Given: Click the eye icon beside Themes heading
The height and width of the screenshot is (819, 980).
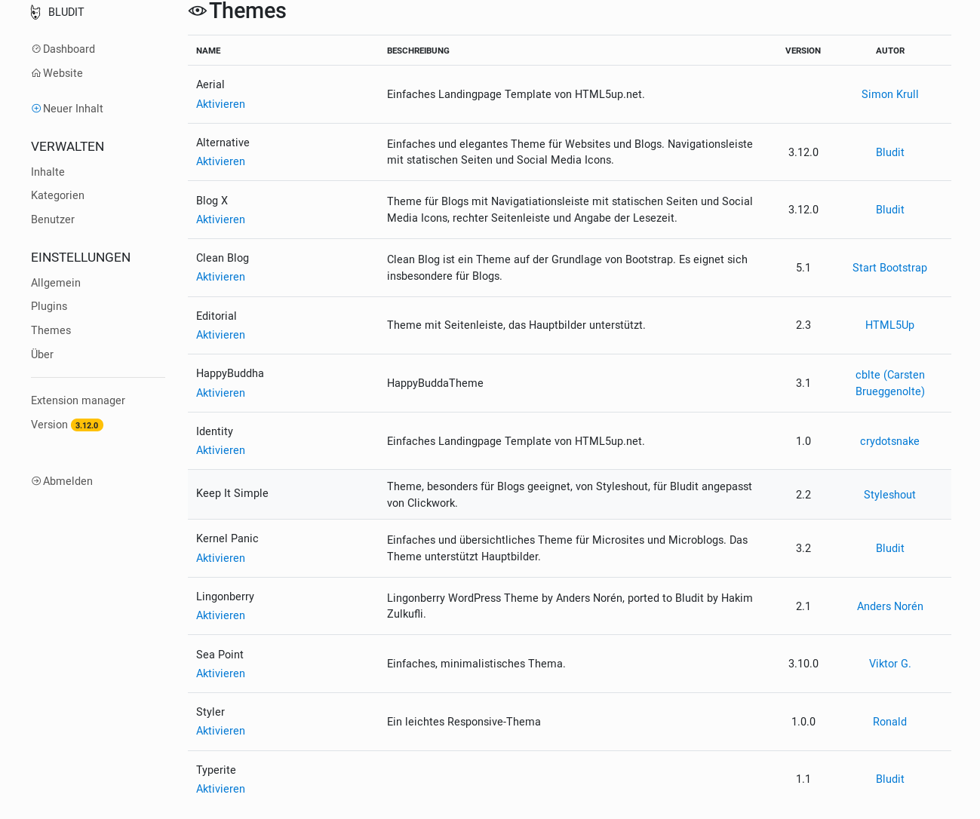Looking at the screenshot, I should 198,11.
